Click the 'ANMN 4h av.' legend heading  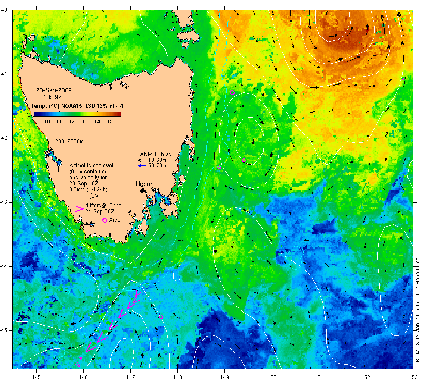pos(156,154)
